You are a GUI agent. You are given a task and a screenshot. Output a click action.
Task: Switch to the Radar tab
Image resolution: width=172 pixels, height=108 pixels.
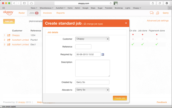click(x=21, y=13)
